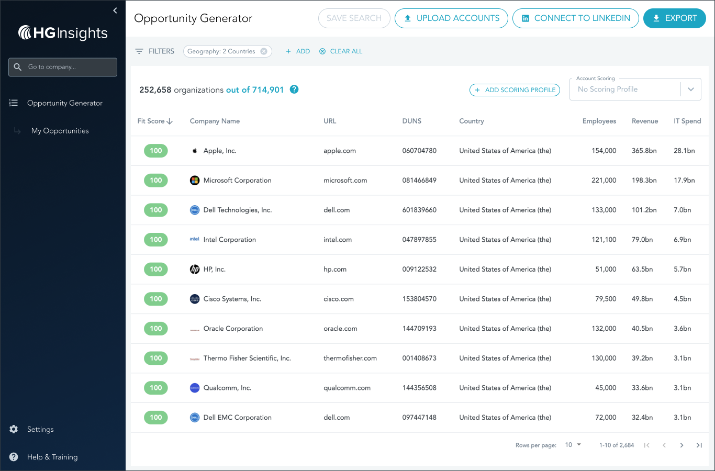Click the HP company logo icon
This screenshot has height=471, width=715.
(x=195, y=270)
